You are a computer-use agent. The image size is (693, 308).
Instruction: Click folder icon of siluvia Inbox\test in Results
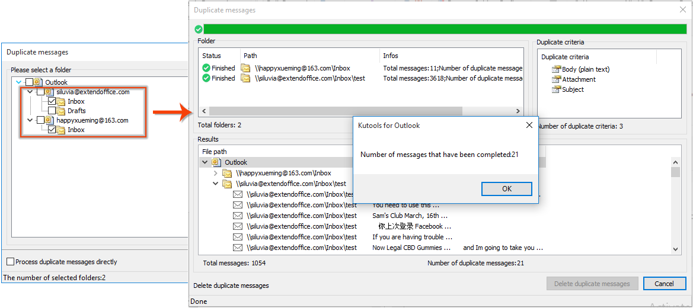227,184
